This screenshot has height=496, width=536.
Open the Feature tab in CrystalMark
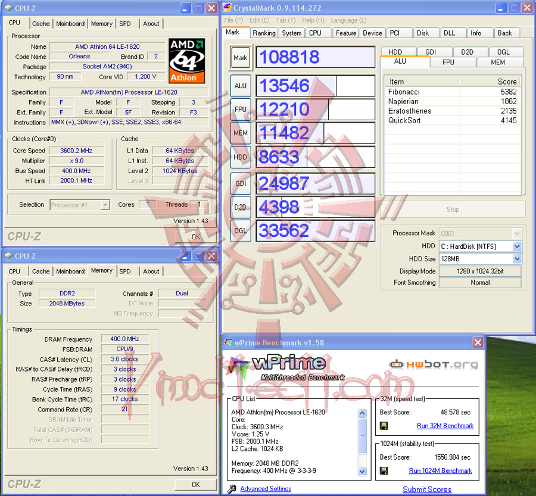346,33
